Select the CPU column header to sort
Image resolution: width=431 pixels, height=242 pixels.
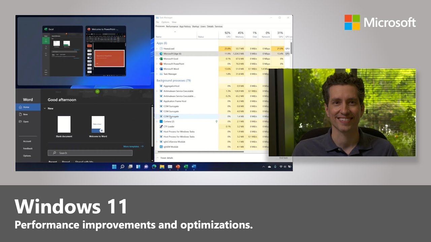228,35
